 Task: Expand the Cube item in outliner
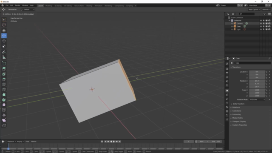[x=232, y=26]
